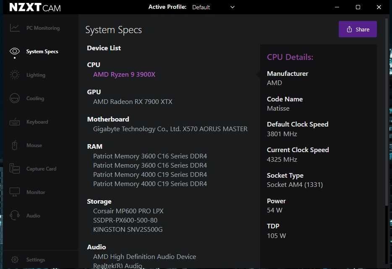Click the 4325 MHz current clock value

(282, 159)
